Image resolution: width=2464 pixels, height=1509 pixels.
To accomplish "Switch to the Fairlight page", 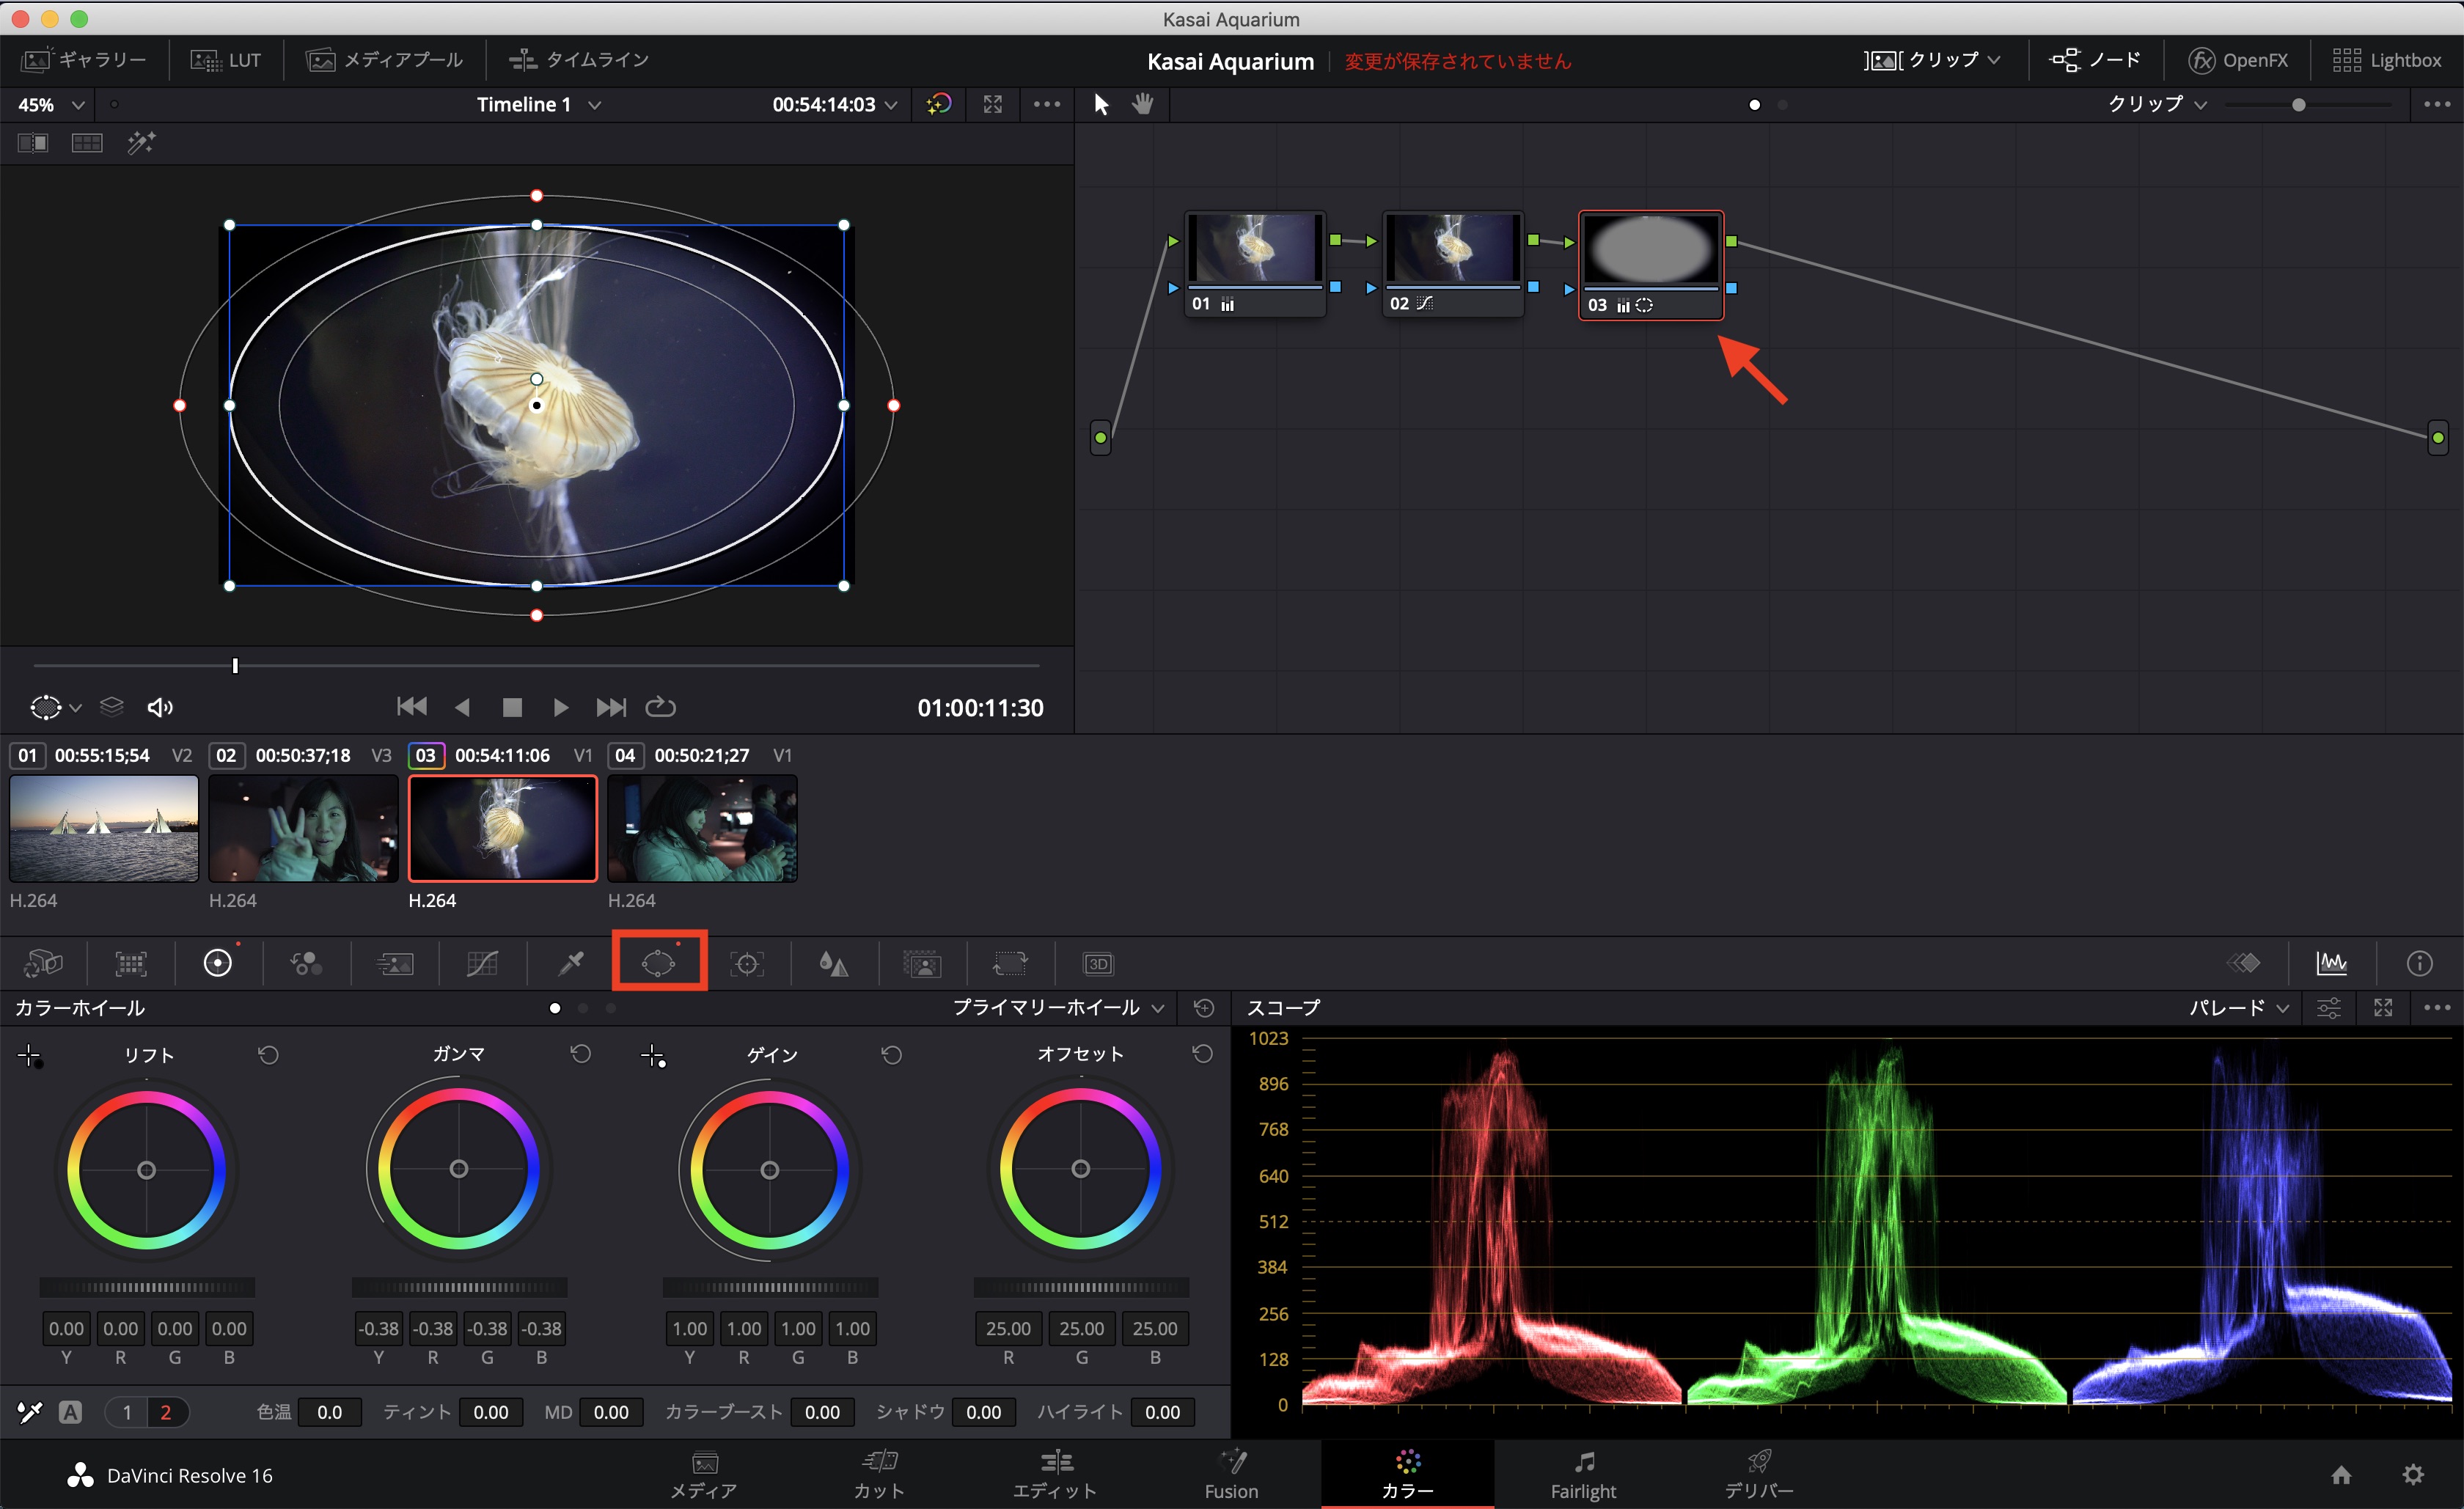I will click(x=1583, y=1475).
